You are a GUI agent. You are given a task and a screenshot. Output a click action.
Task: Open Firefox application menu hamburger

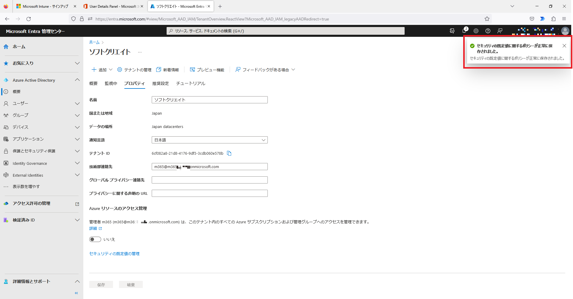coord(564,19)
